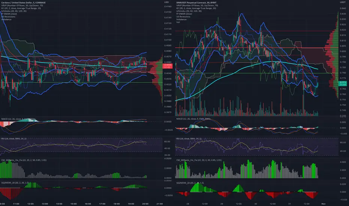
Task: Click the red 0.4055 current price label
Action: pyautogui.click(x=167, y=66)
